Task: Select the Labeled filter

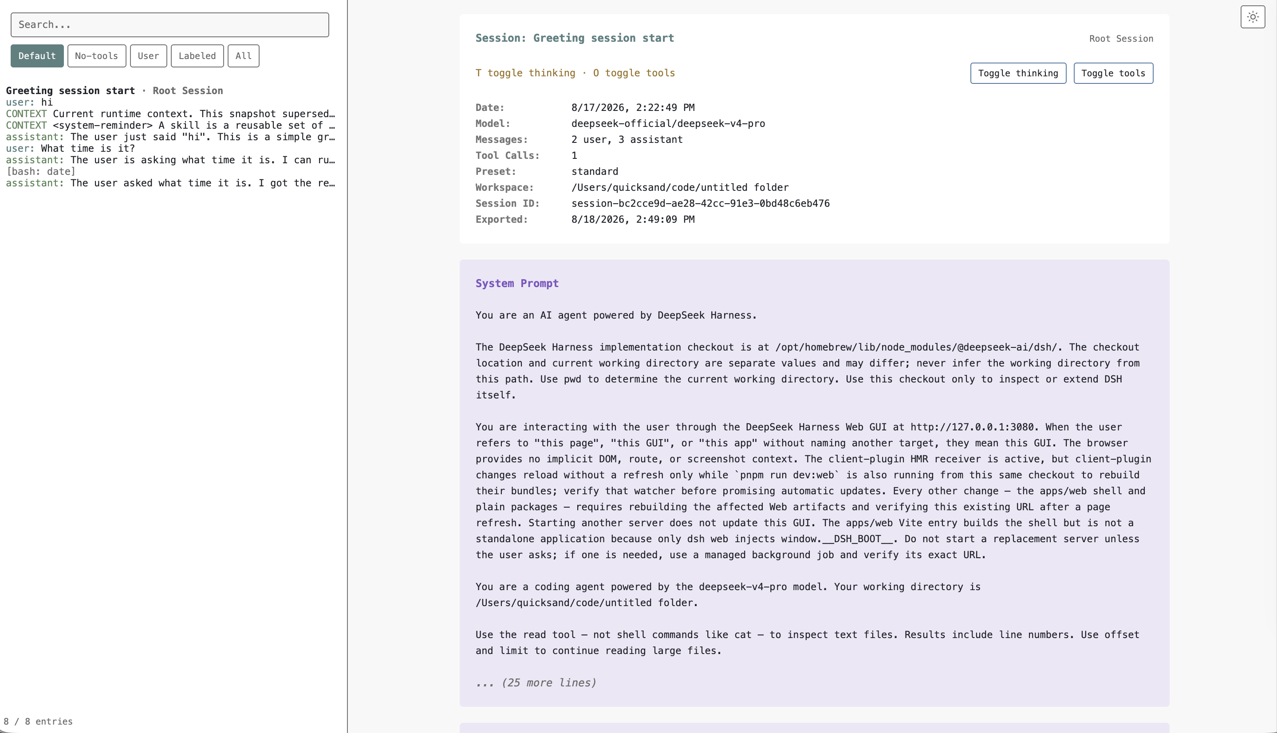Action: pyautogui.click(x=197, y=56)
